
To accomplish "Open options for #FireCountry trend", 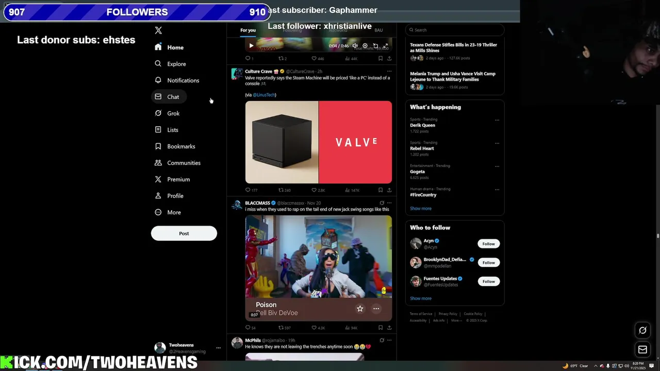I will (x=497, y=190).
